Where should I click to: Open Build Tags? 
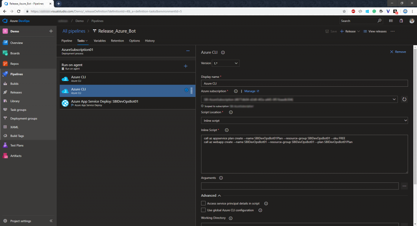point(17,136)
